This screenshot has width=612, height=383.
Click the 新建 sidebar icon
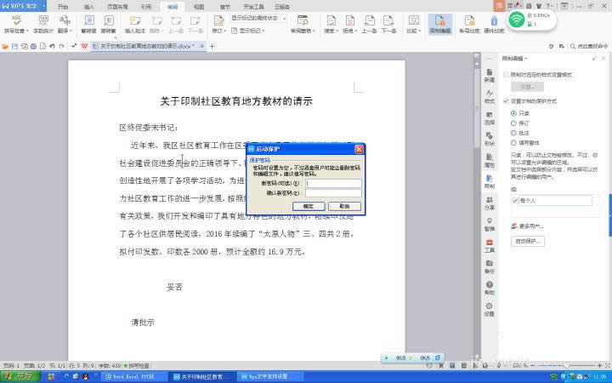pyautogui.click(x=490, y=74)
